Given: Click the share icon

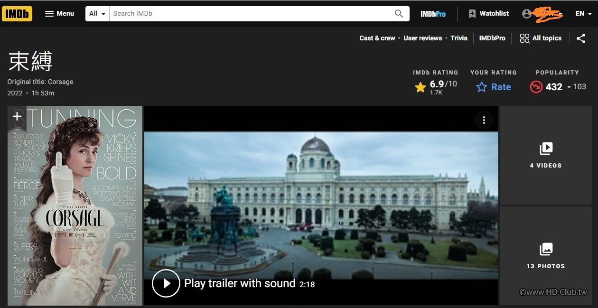Looking at the screenshot, I should (581, 38).
